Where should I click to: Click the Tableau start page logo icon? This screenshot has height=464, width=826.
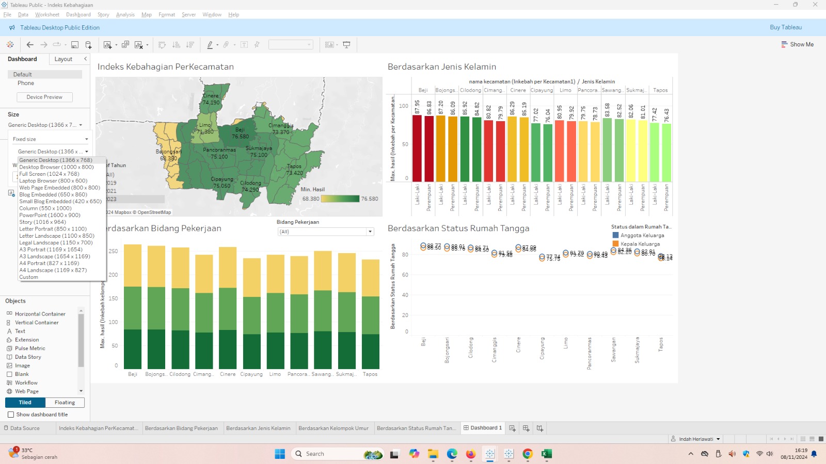click(10, 45)
